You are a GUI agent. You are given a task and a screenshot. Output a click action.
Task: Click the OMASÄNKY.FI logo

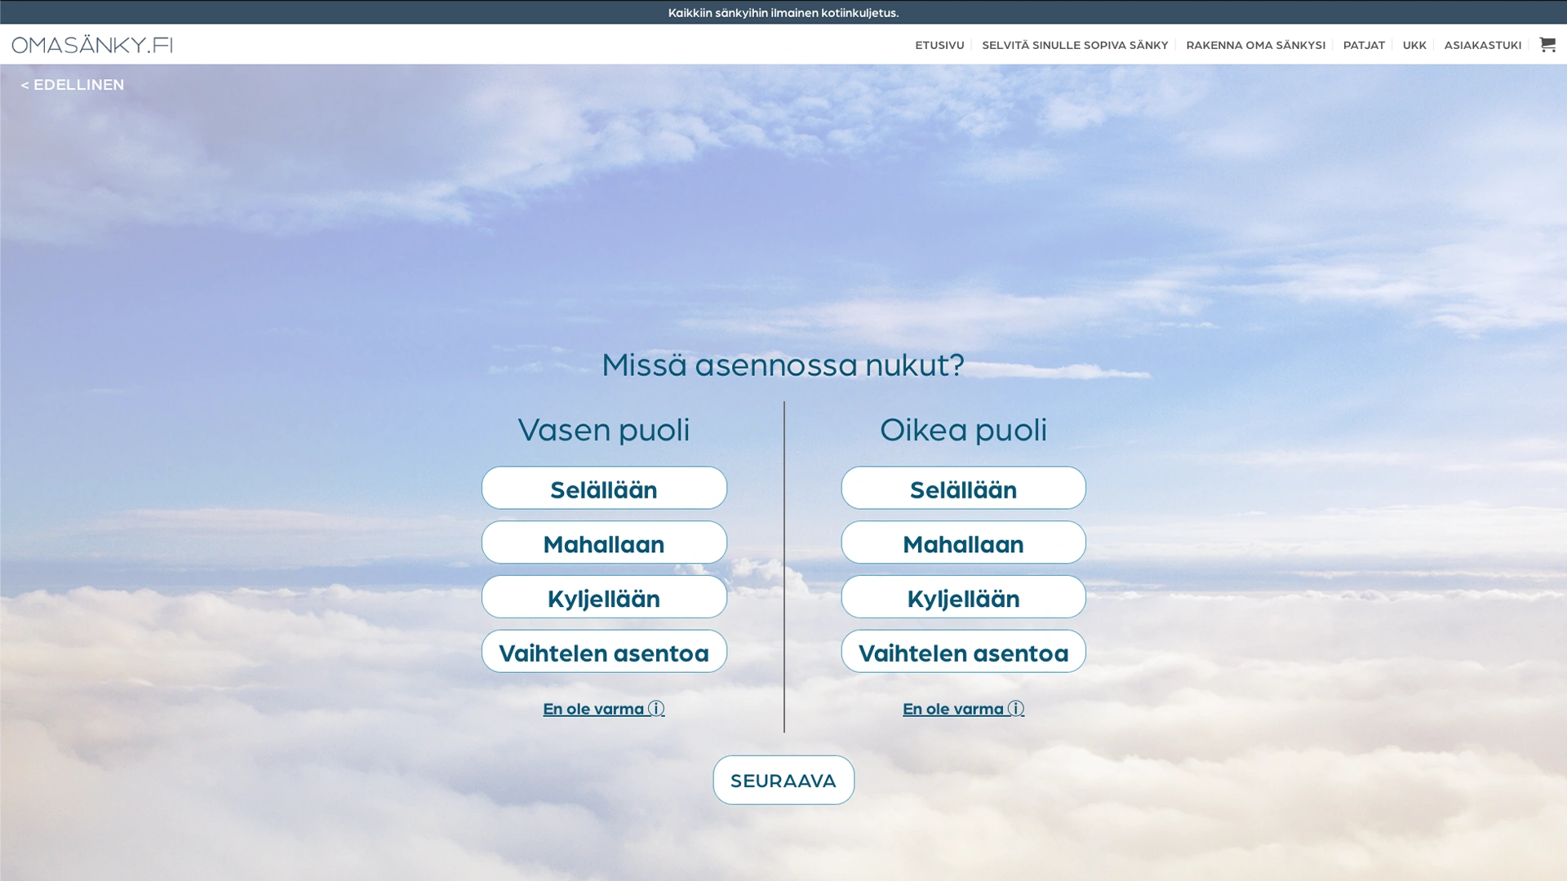tap(92, 45)
